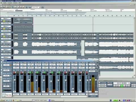The image size is (136, 102).
Task: Click the first toolbar icon in Waver window
Action: [x=1, y=7]
